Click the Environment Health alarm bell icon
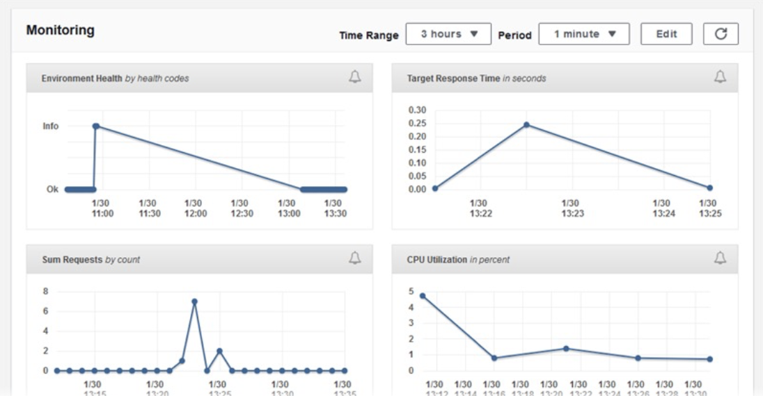The image size is (763, 396). click(355, 77)
